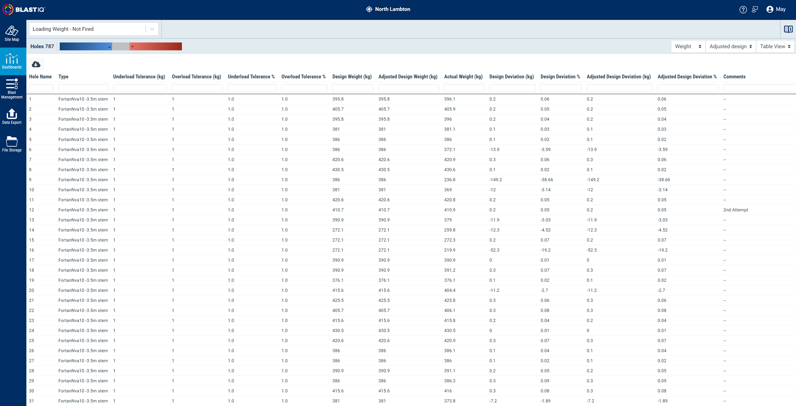Click the red overload legend bar

(x=156, y=46)
